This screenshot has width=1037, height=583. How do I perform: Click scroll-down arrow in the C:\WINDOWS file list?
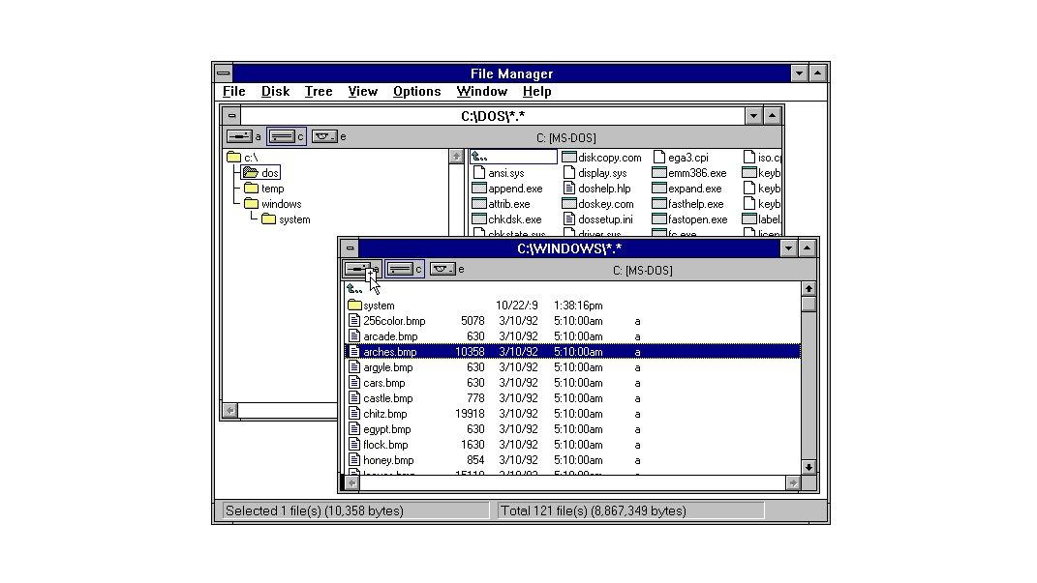coord(808,467)
